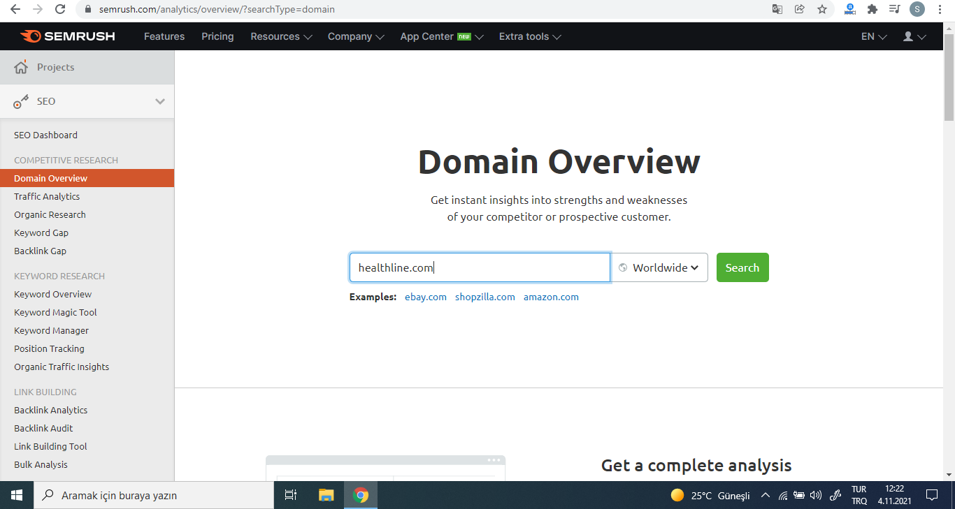Open the Chrome three-dot menu
Image resolution: width=955 pixels, height=509 pixels.
(941, 9)
